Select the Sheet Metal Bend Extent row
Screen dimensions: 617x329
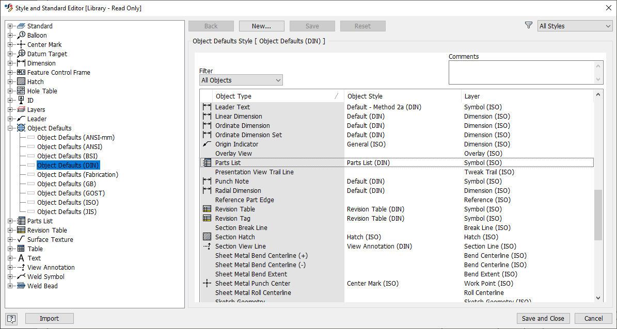coord(397,274)
